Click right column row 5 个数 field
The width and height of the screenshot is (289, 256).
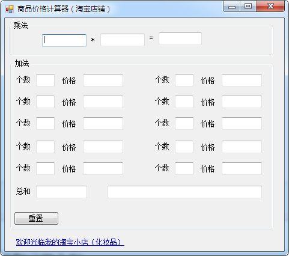pos(184,168)
